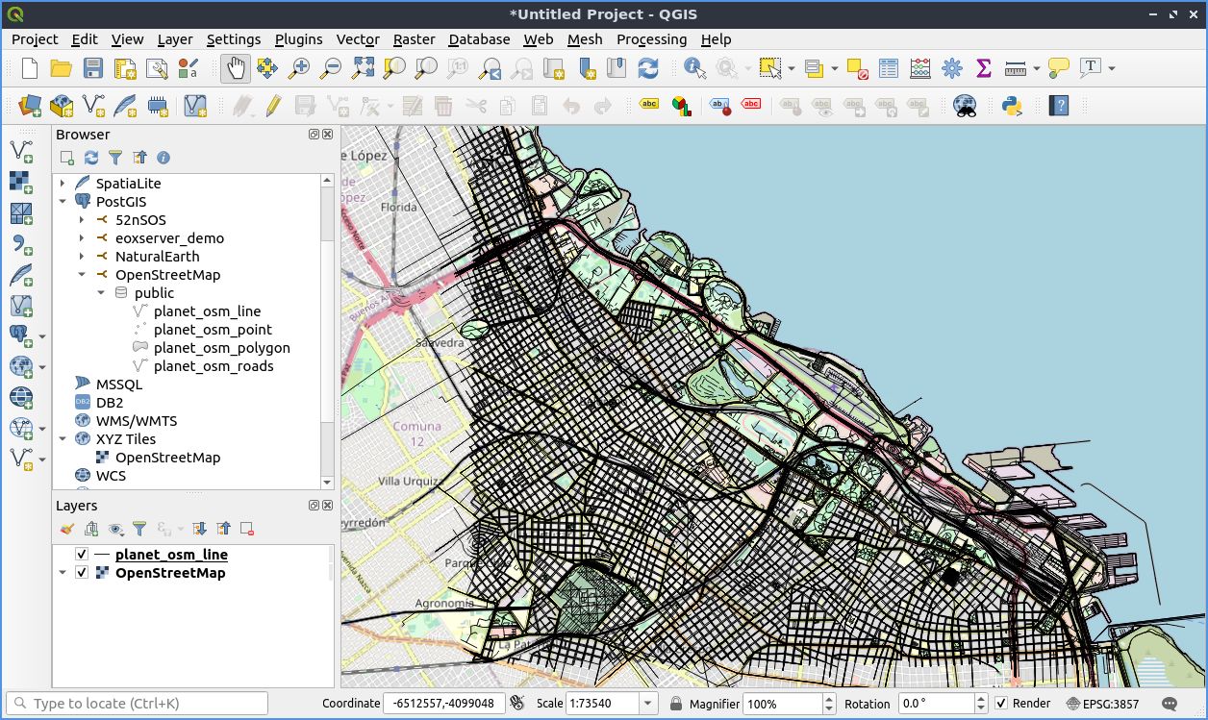
Task: Select planet_osm_roads in the Browser tree
Action: (x=214, y=366)
